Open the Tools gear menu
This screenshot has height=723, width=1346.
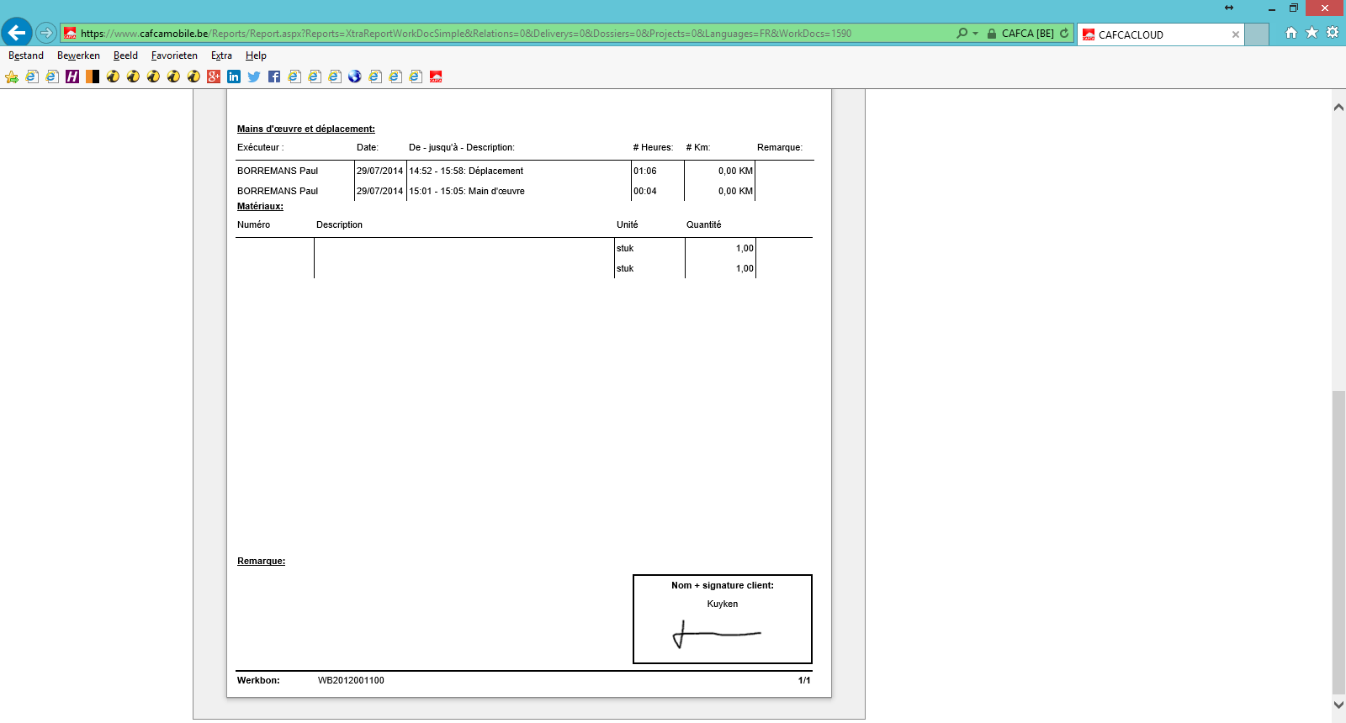pos(1333,33)
